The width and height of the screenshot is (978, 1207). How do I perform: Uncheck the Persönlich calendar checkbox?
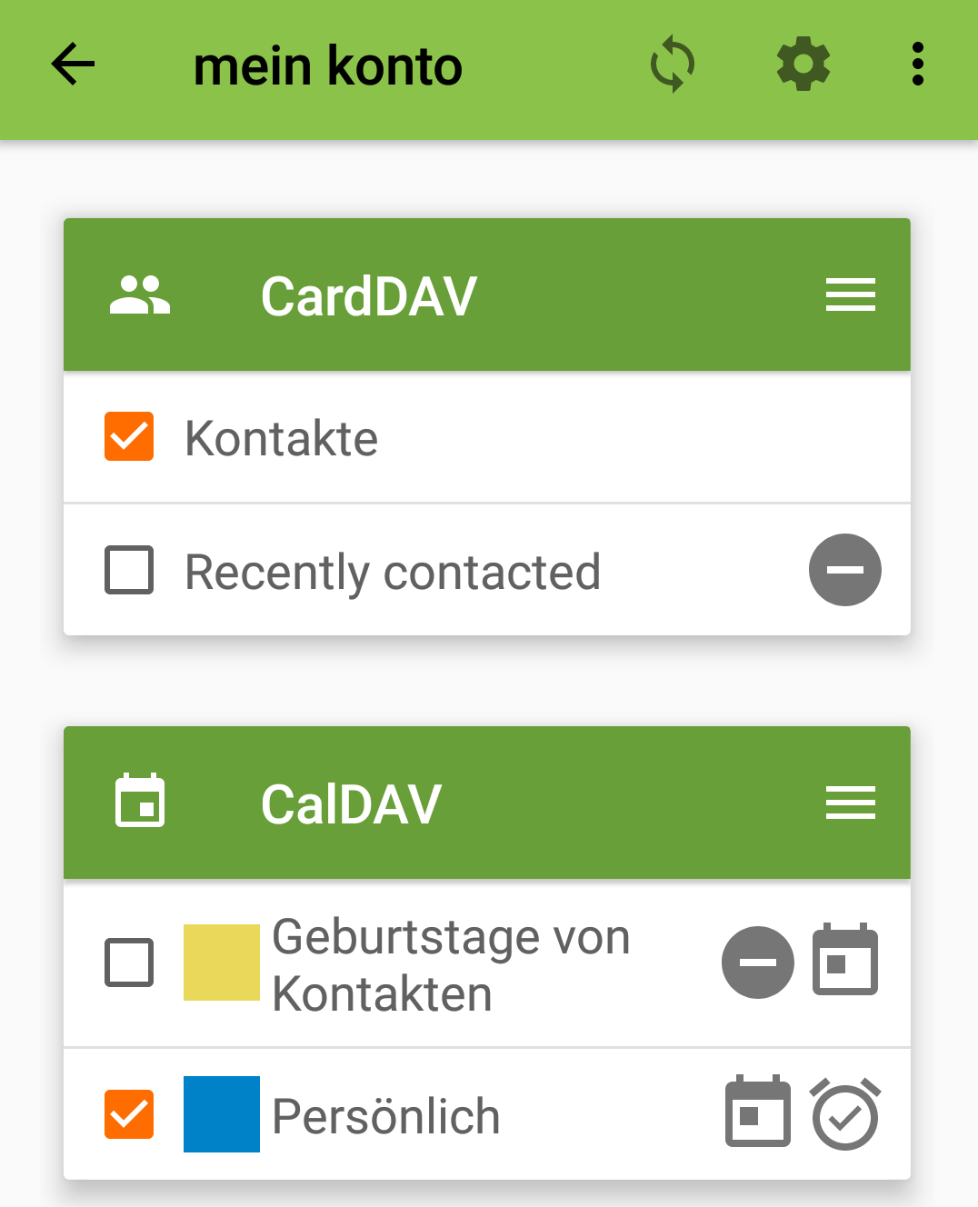[x=129, y=1114]
